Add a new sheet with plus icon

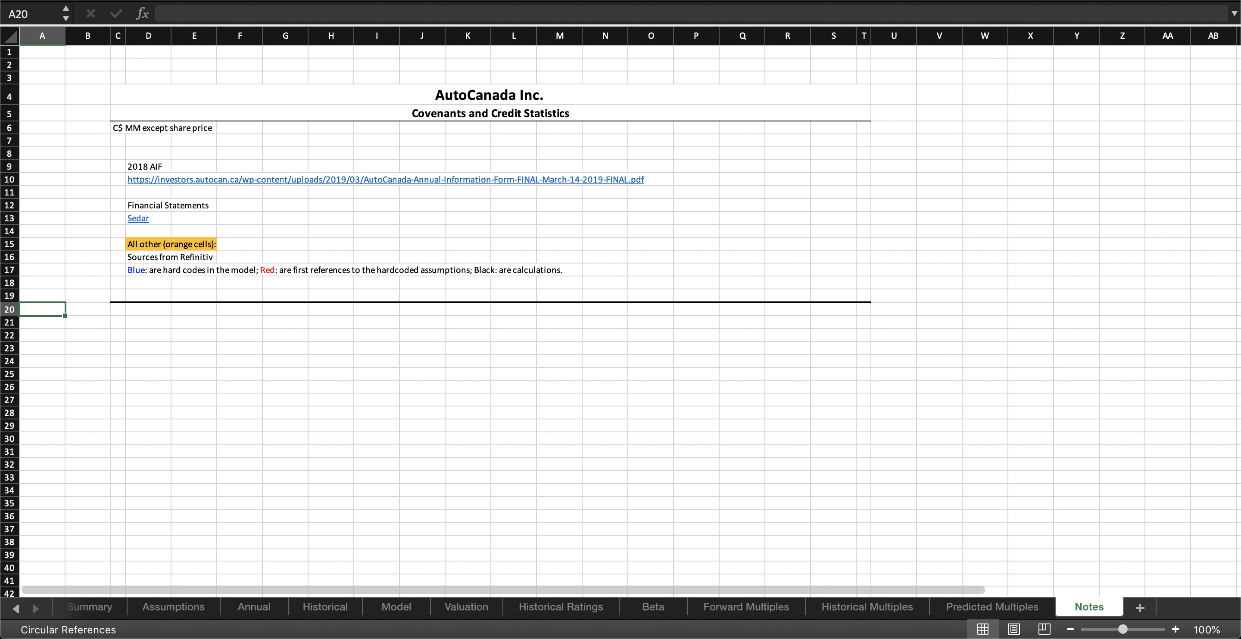pyautogui.click(x=1140, y=608)
